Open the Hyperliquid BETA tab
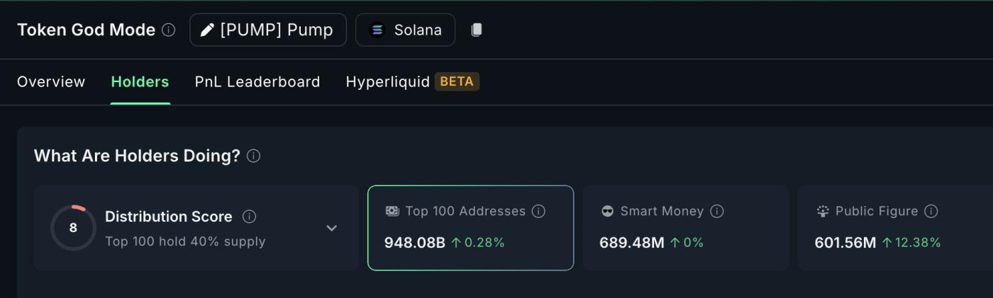 [x=413, y=81]
